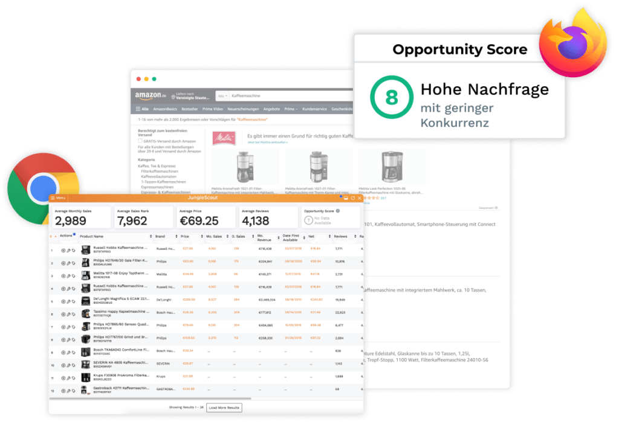Click the Kaffee, Tee & Espresso category link

click(157, 166)
